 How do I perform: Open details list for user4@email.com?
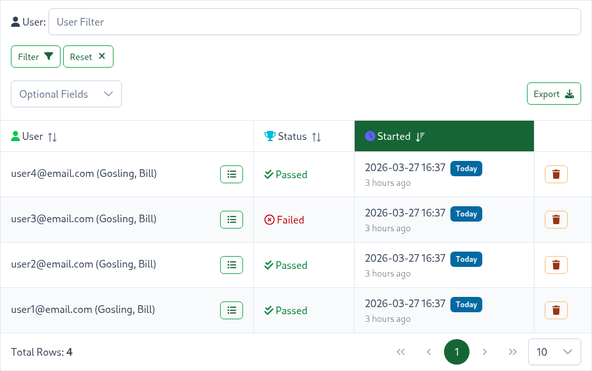[232, 174]
